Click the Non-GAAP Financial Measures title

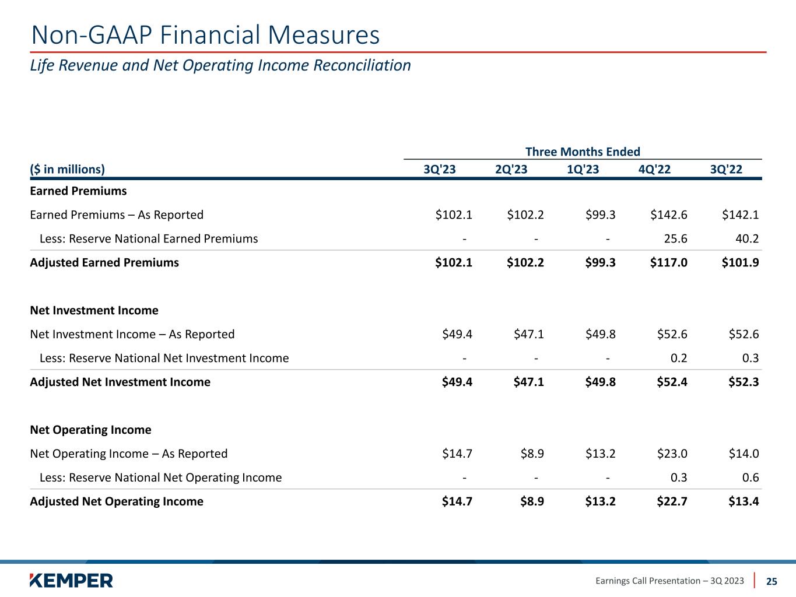(x=205, y=35)
